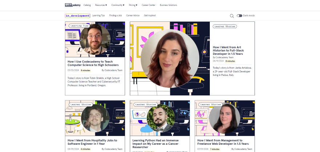The width and height of the screenshot is (320, 152).
Task: Open article on teaching Computer Science to High Schoolers
Action: click(93, 63)
